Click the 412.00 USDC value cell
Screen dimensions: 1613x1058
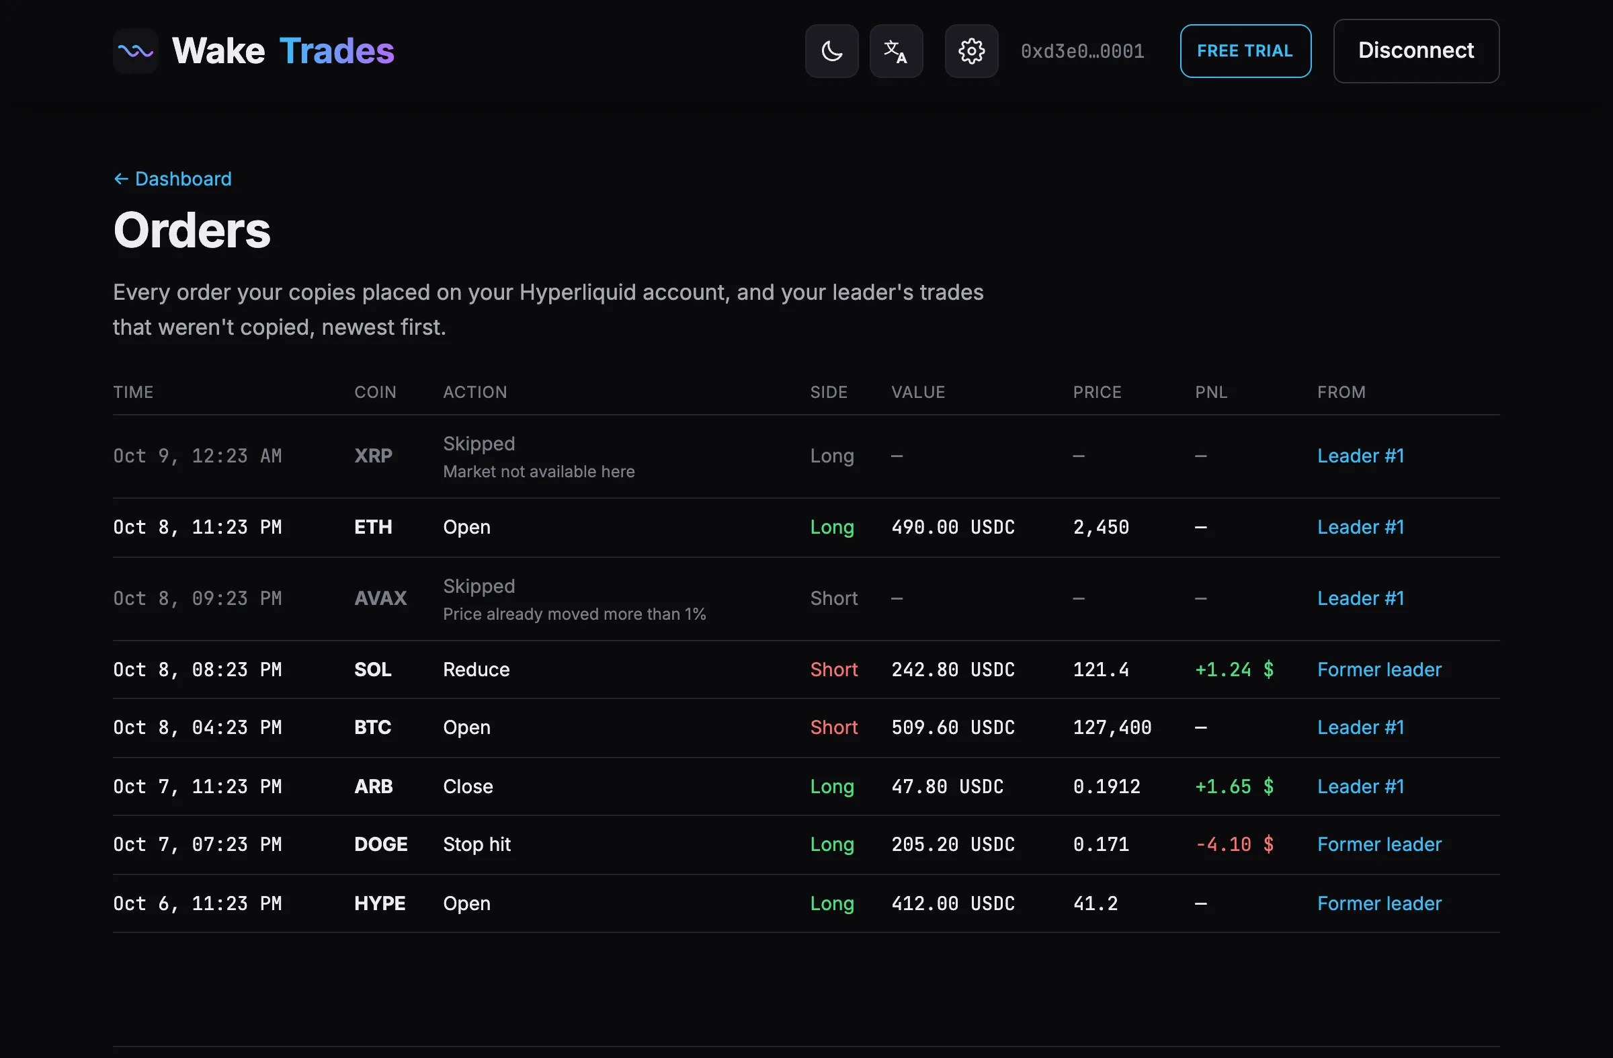tap(953, 903)
